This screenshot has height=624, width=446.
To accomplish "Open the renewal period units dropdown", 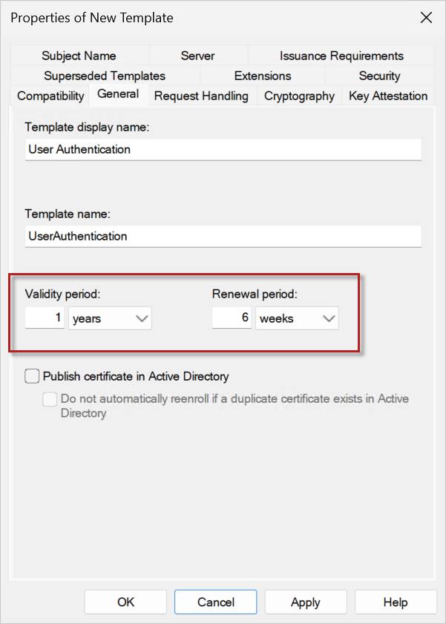I will pos(327,318).
